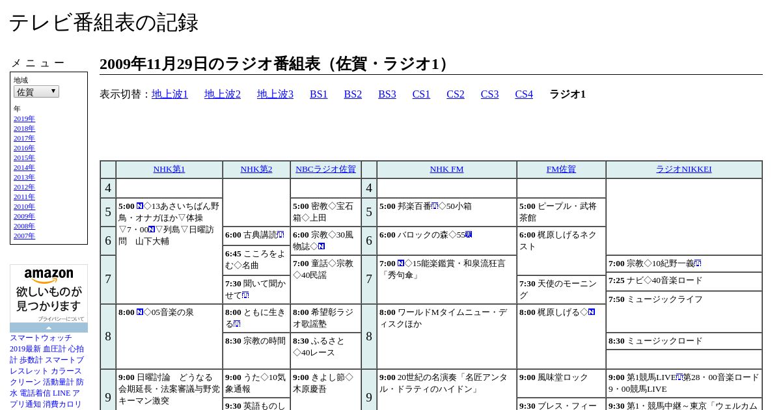Expand the Amazon ad collapse arrow bar

tap(49, 327)
